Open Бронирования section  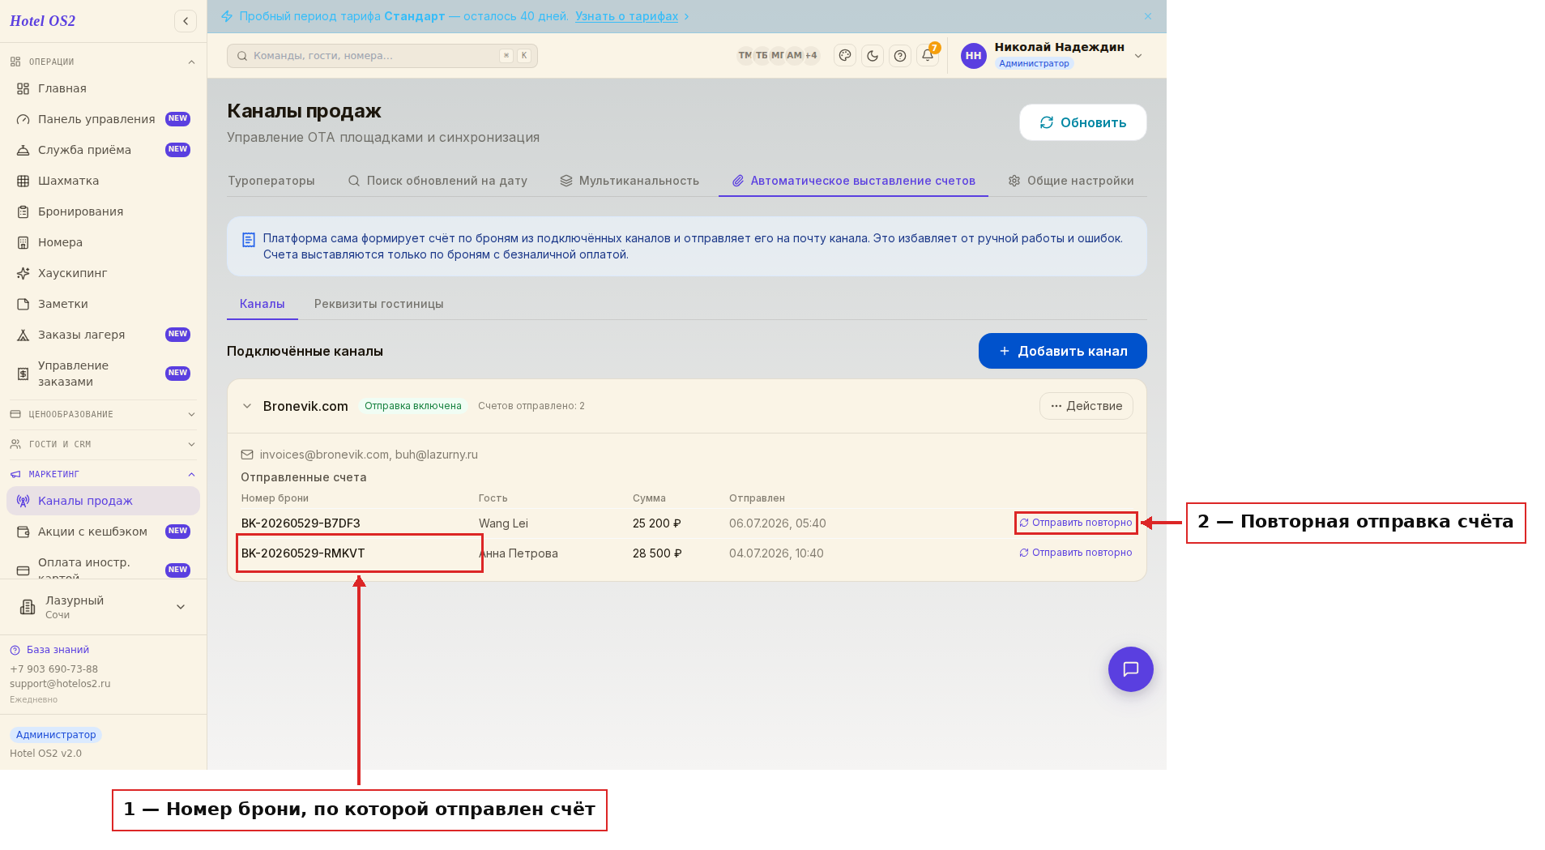pyautogui.click(x=103, y=211)
